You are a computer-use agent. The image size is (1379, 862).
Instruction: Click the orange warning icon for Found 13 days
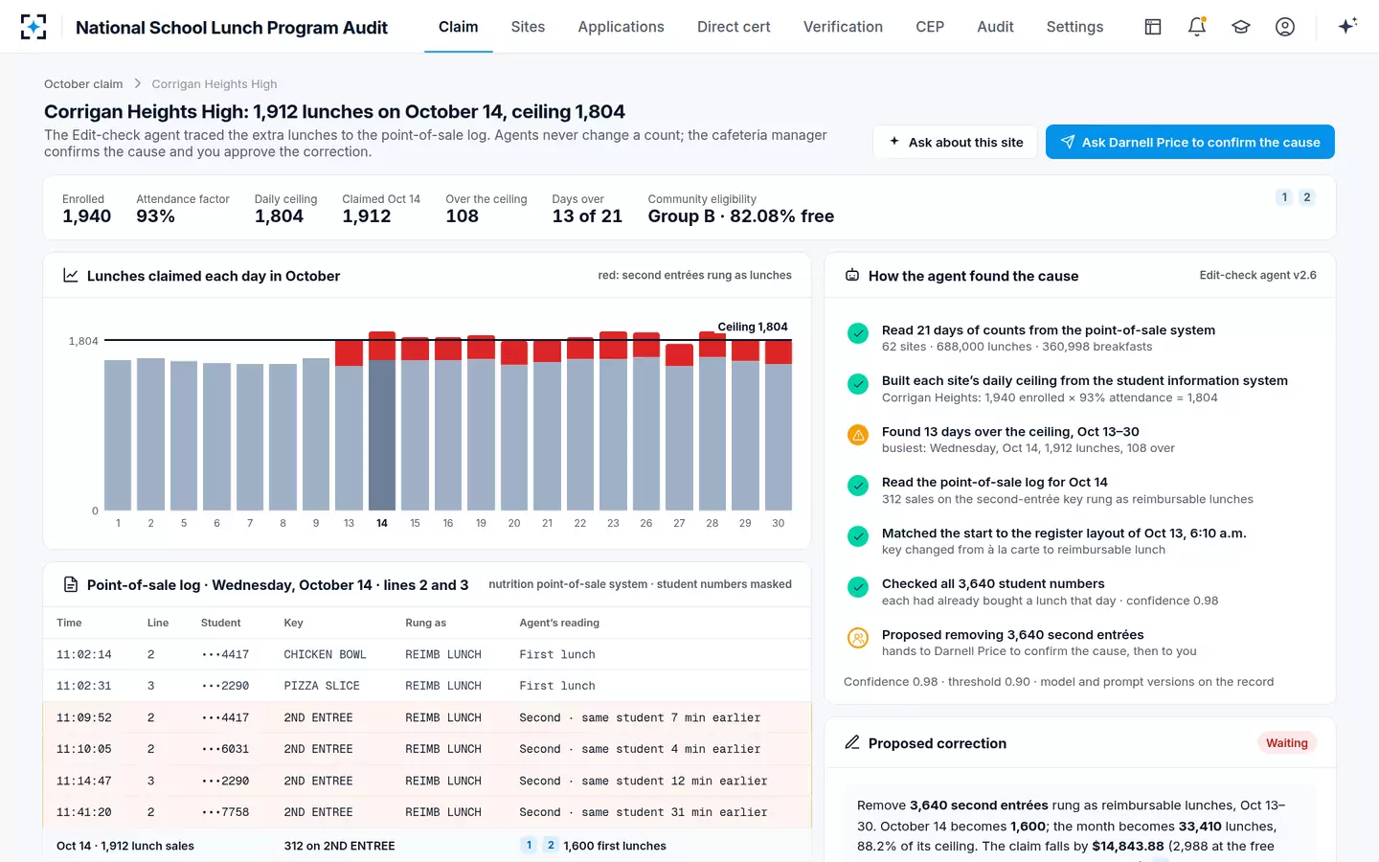[x=858, y=435]
